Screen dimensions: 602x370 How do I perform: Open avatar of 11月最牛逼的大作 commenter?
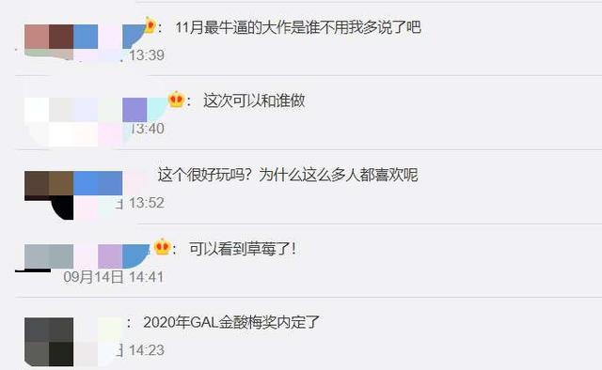pyautogui.click(x=49, y=42)
